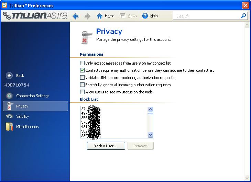This screenshot has height=182, width=251.
Task: Click the magnifier search icon
Action: (243, 16)
